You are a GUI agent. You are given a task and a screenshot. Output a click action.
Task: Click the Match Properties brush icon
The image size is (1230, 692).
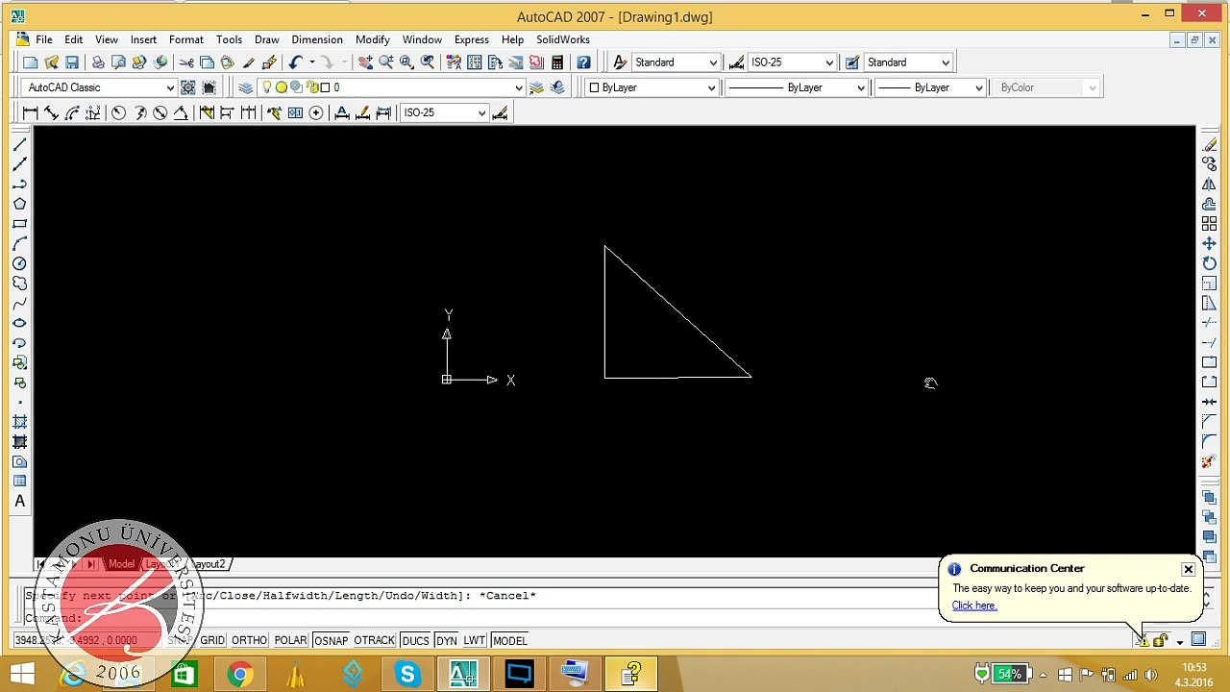click(x=248, y=62)
